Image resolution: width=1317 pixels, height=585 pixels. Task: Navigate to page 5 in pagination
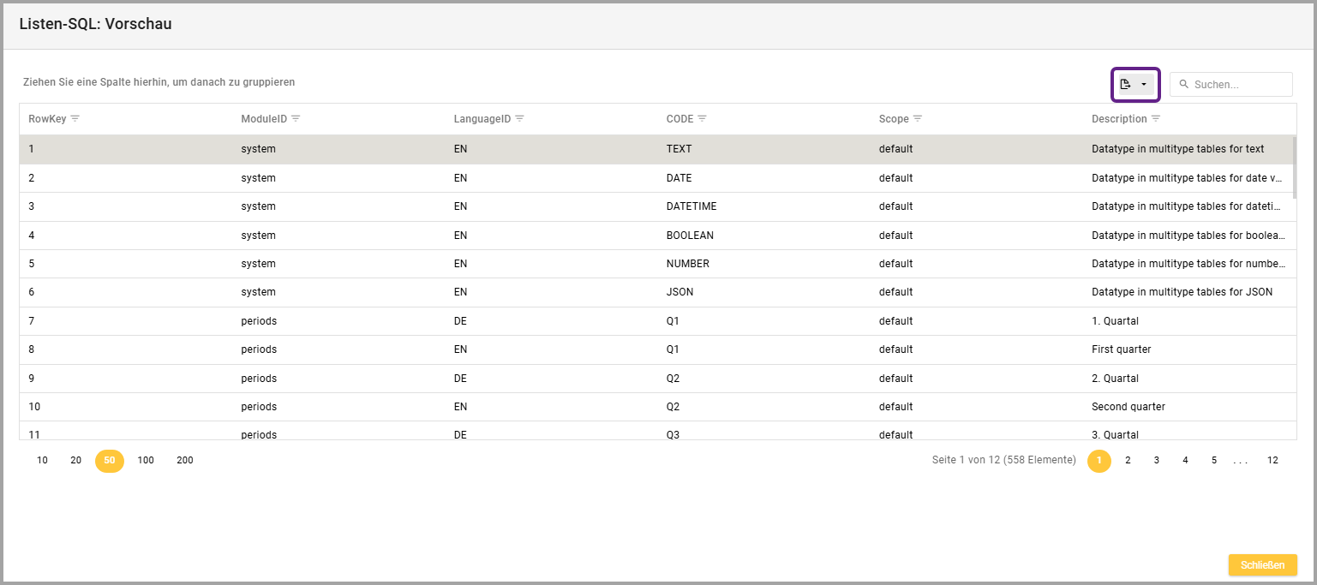click(1213, 461)
